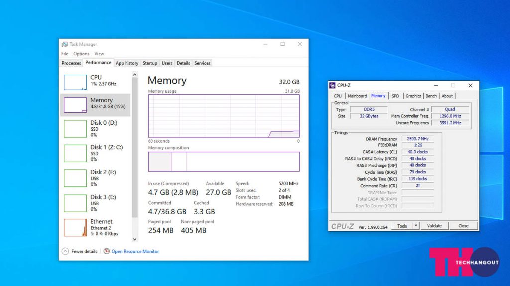Viewport: 510px width, 286px height.
Task: Click the 32 GBytes size field
Action: pyautogui.click(x=369, y=116)
